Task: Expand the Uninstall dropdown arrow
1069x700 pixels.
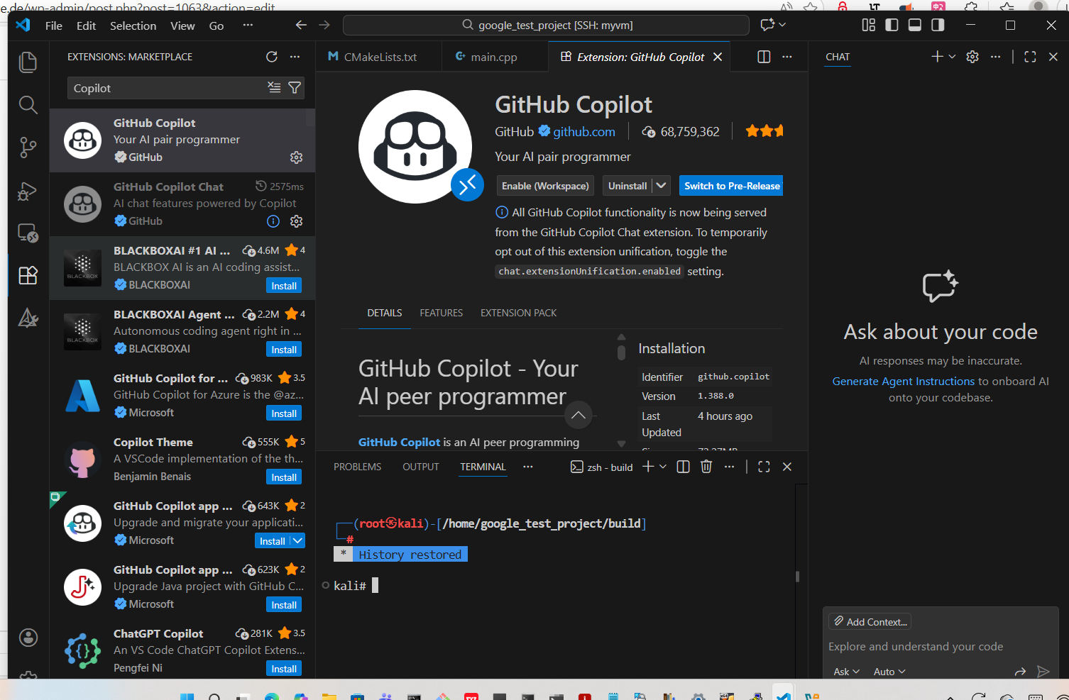Action: (x=662, y=186)
